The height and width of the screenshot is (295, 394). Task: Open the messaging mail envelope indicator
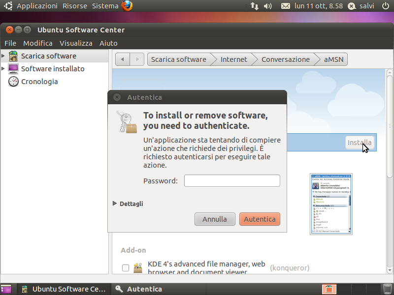point(286,6)
